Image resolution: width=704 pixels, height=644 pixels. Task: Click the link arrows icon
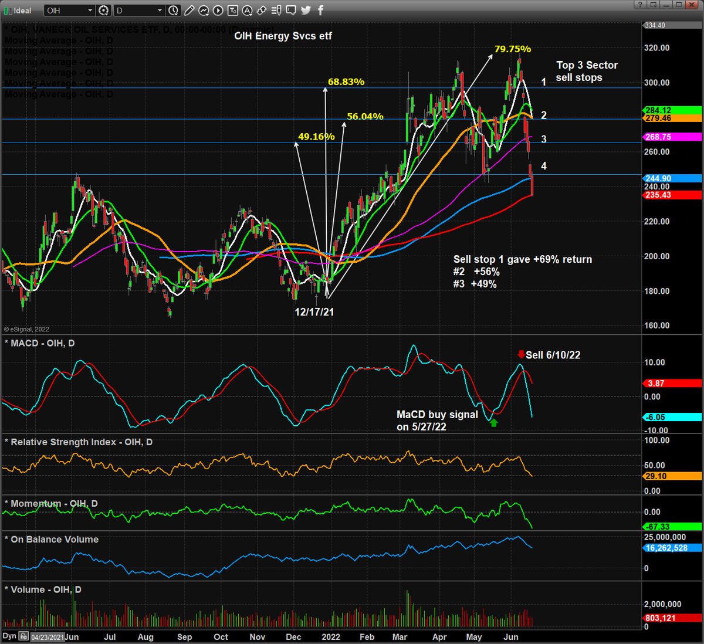[262, 10]
